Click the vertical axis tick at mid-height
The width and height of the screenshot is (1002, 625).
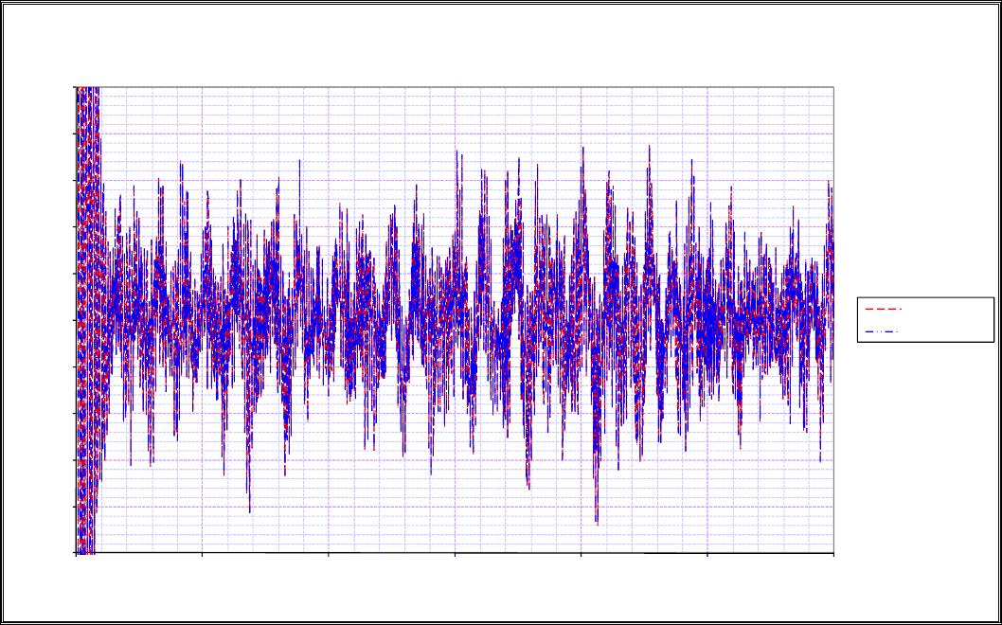(x=74, y=320)
